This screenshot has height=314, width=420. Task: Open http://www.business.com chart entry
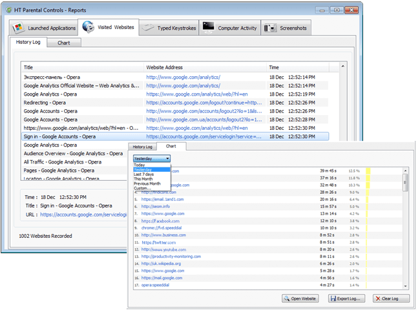(163, 235)
